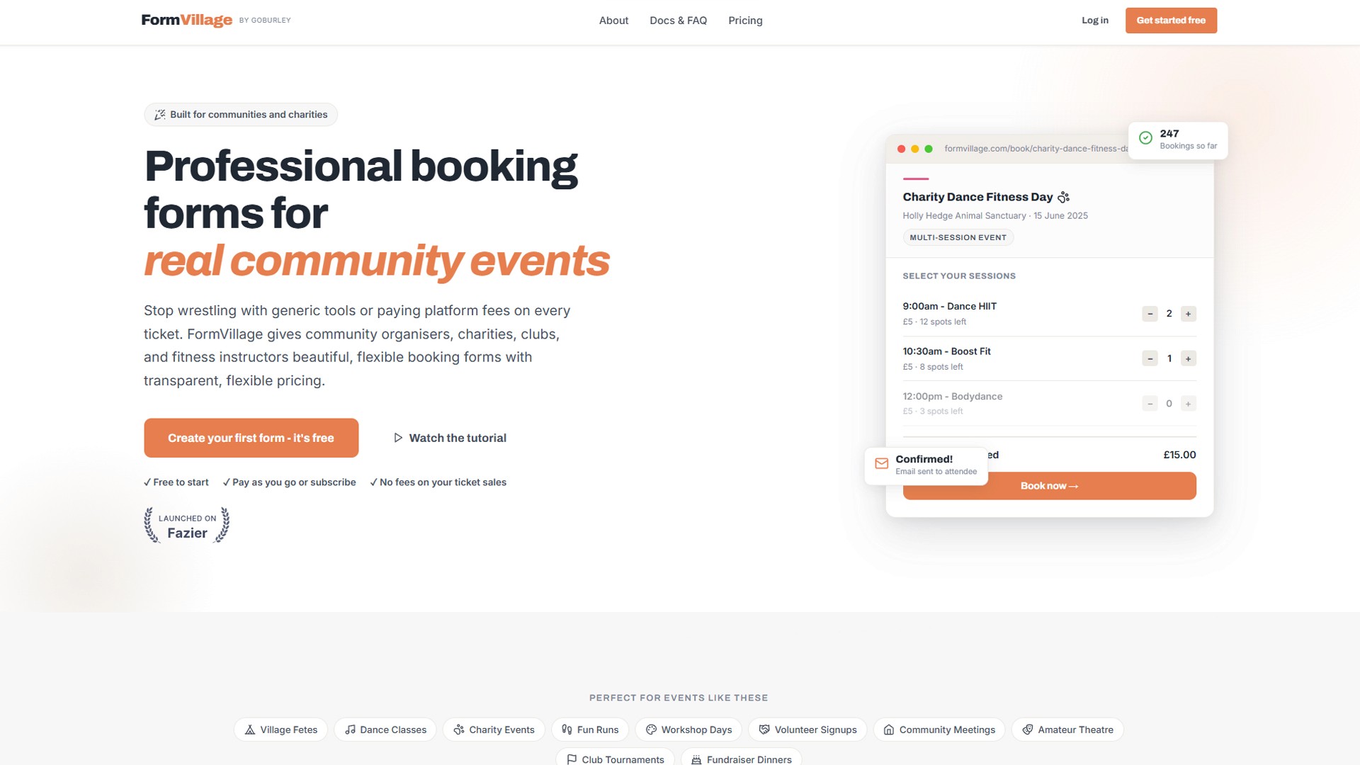Image resolution: width=1360 pixels, height=765 pixels.
Task: Open the Pricing page
Action: (x=745, y=21)
